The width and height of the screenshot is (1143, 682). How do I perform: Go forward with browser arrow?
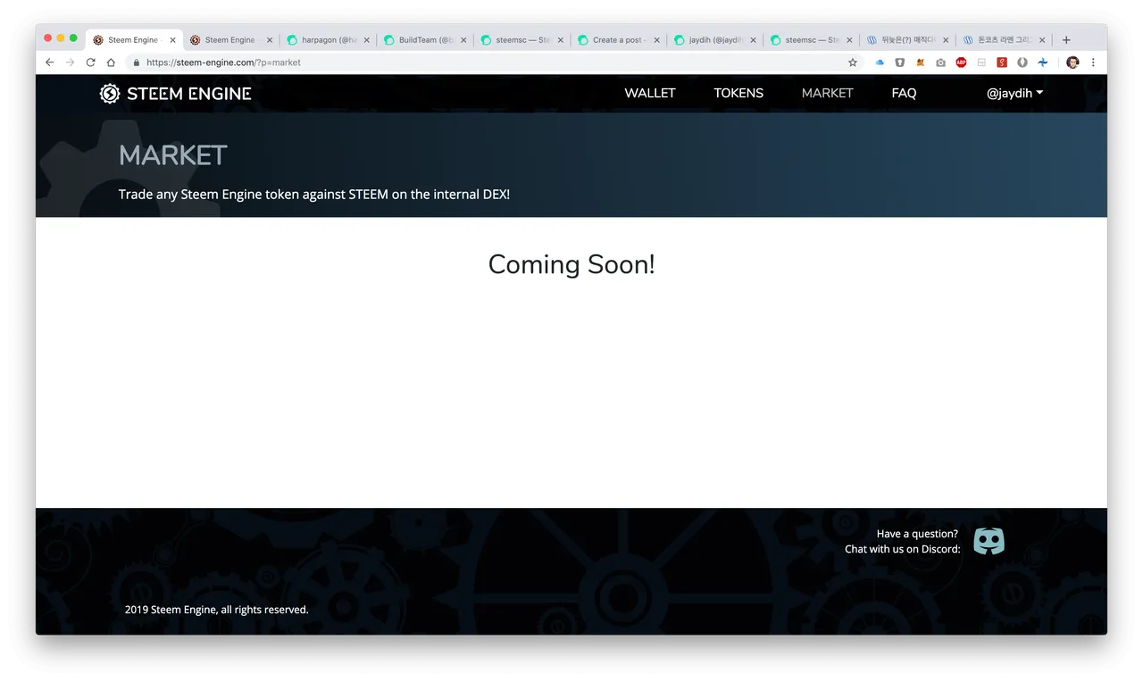70,62
